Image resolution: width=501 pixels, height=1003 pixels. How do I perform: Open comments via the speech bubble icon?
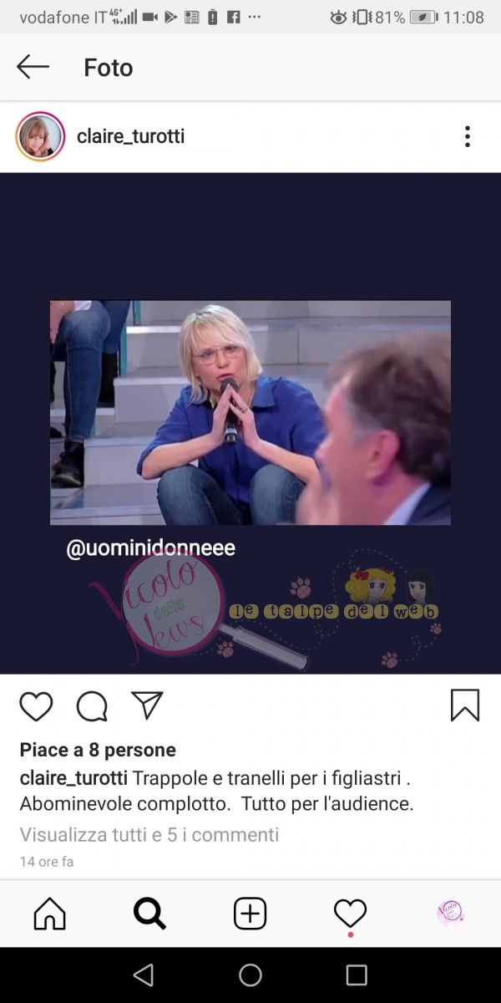[92, 706]
